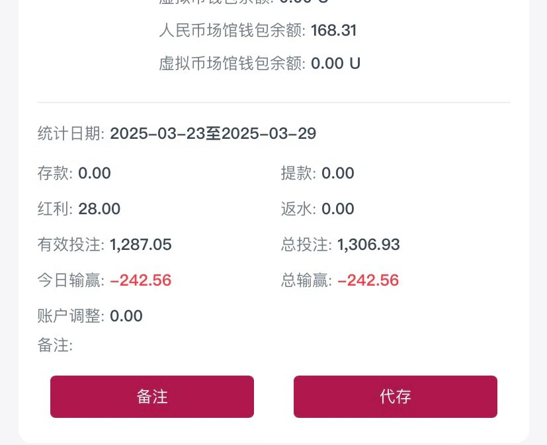This screenshot has width=547, height=445.
Task: Click the 0.00 U 虚拟币场馆钱包 balance
Action: [335, 63]
